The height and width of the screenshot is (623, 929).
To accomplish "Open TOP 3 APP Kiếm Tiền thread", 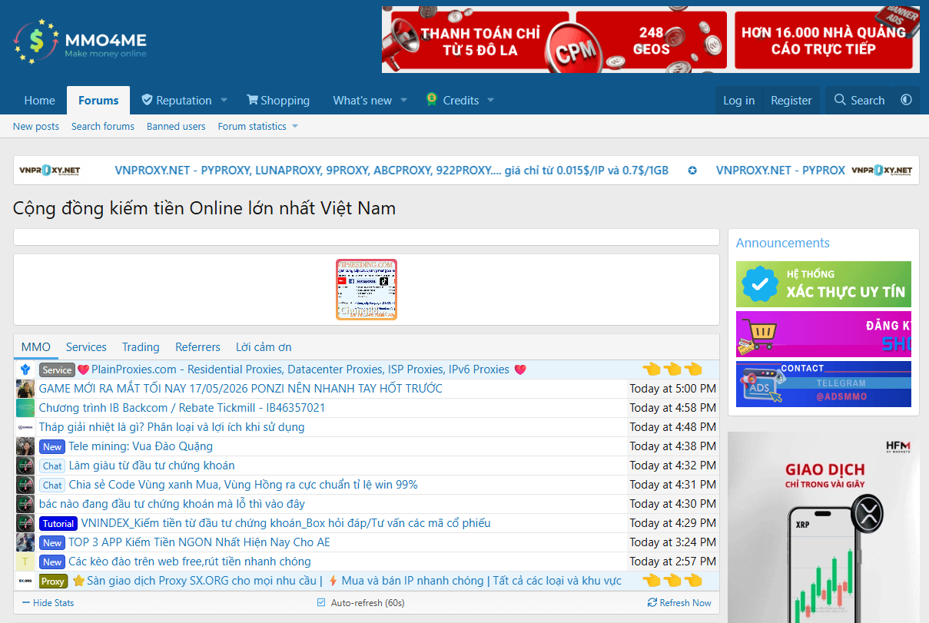I will click(199, 542).
